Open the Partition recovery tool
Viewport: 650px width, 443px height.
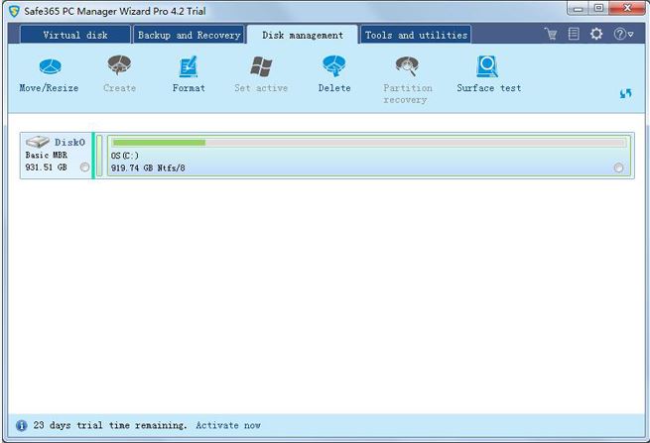coord(408,78)
